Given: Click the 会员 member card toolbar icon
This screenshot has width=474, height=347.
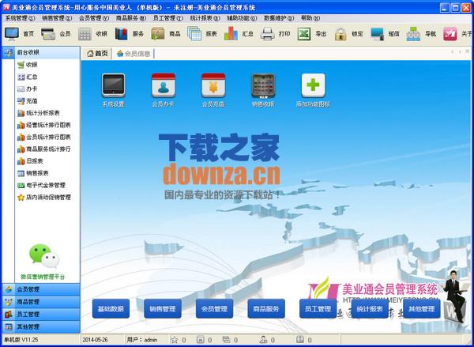Looking at the screenshot, I should coord(48,34).
